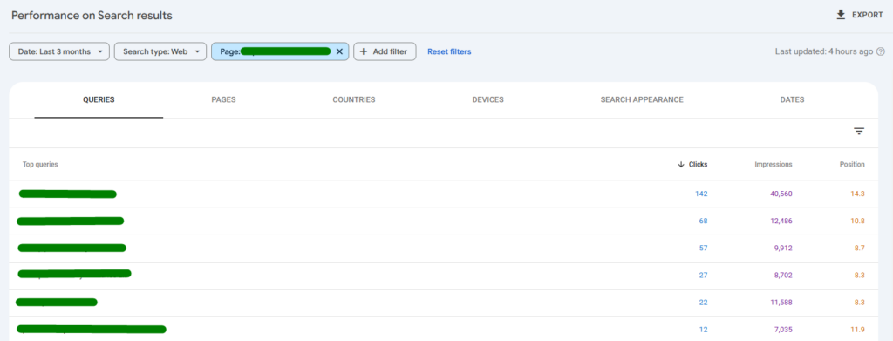Click the EXPORT button label
The image size is (893, 341).
(868, 16)
